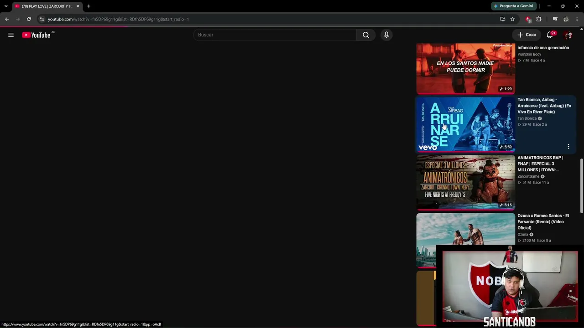Screen dimensions: 584x328
Task: Click Pregunta a Gemini button
Action: (513, 6)
